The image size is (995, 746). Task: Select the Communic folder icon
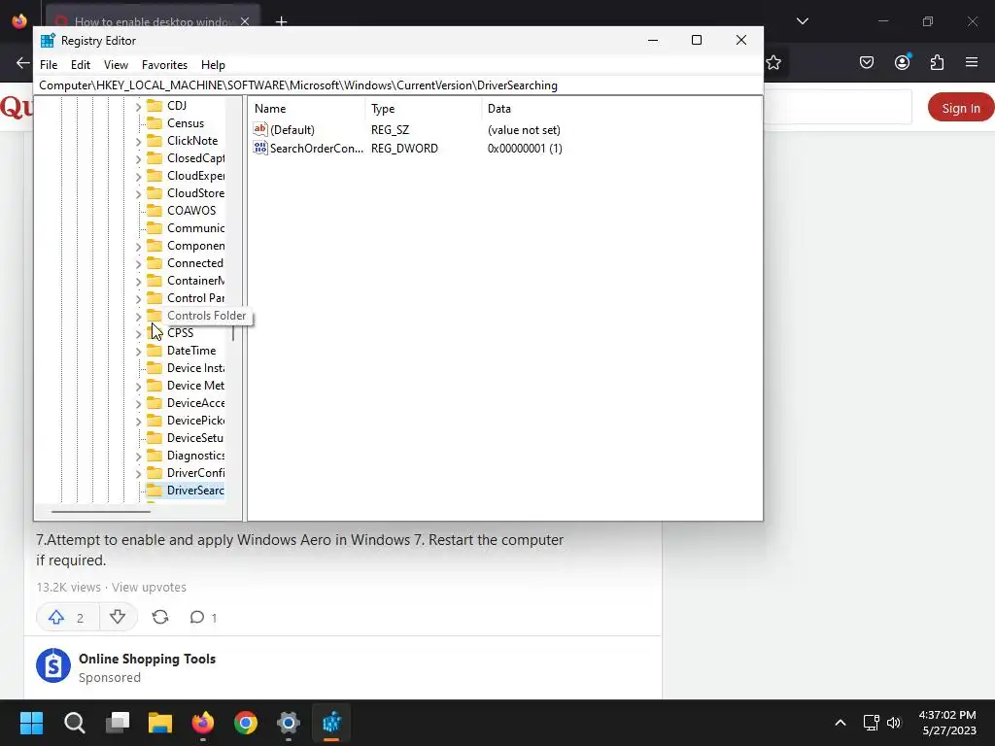tap(154, 227)
